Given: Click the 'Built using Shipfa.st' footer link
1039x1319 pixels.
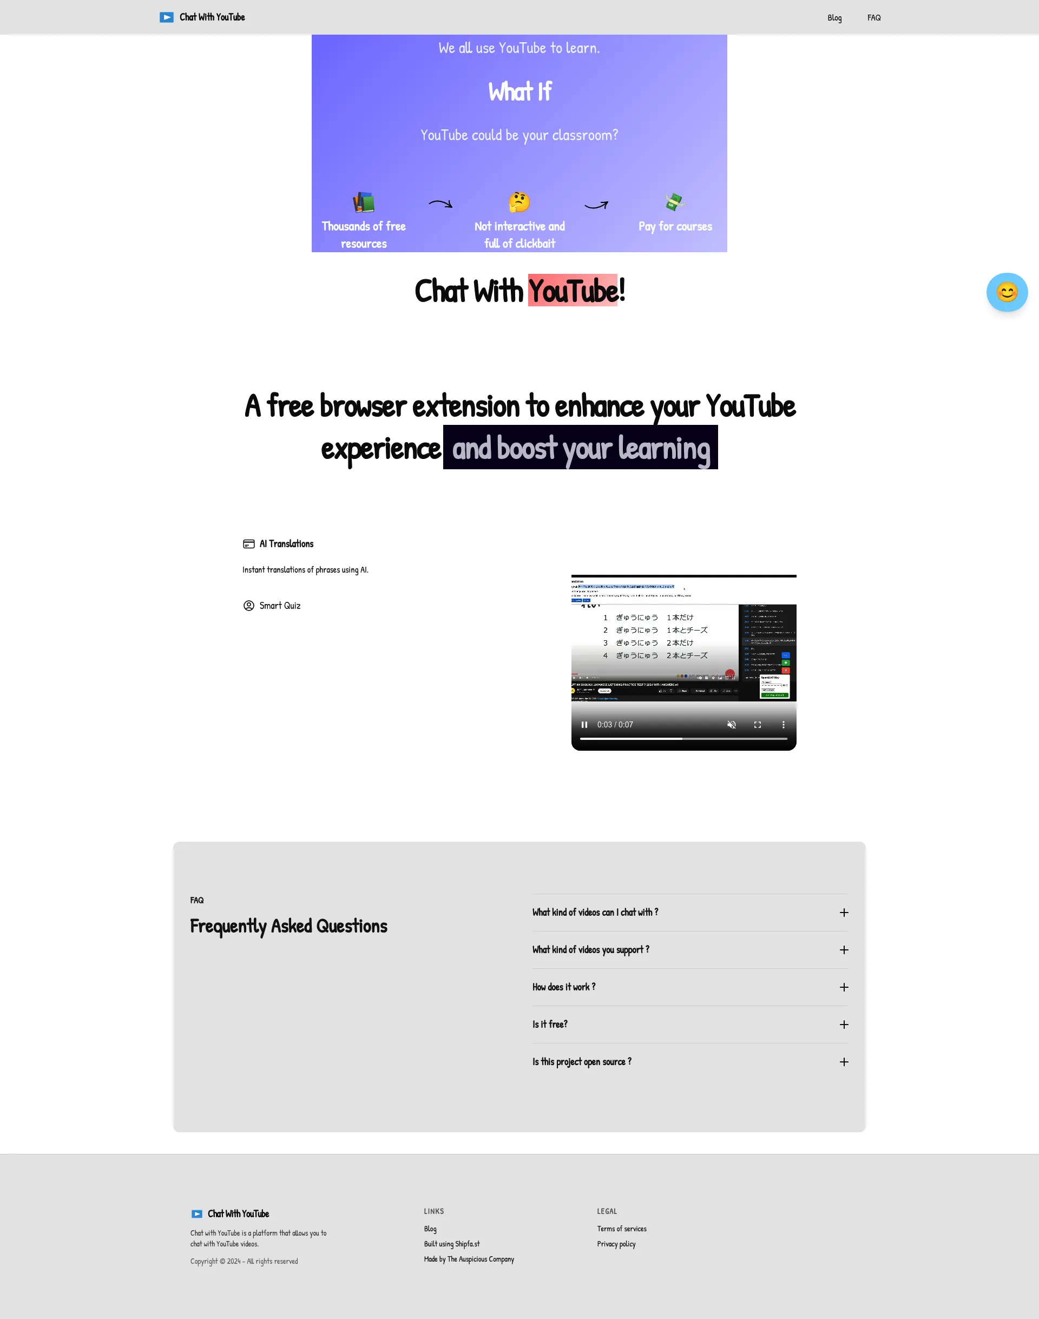Looking at the screenshot, I should [451, 1244].
